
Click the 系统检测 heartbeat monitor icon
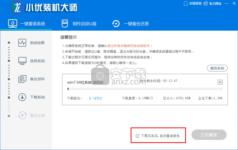point(22,43)
